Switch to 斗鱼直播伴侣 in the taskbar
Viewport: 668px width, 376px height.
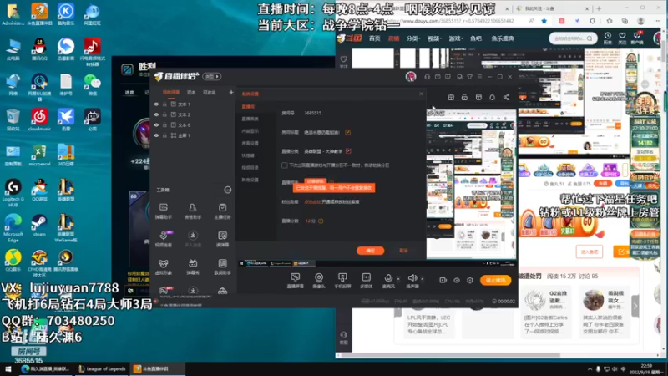point(158,369)
